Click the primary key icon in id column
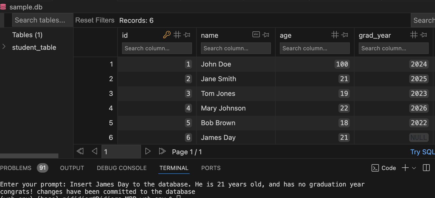The height and width of the screenshot is (198, 435). [167, 35]
